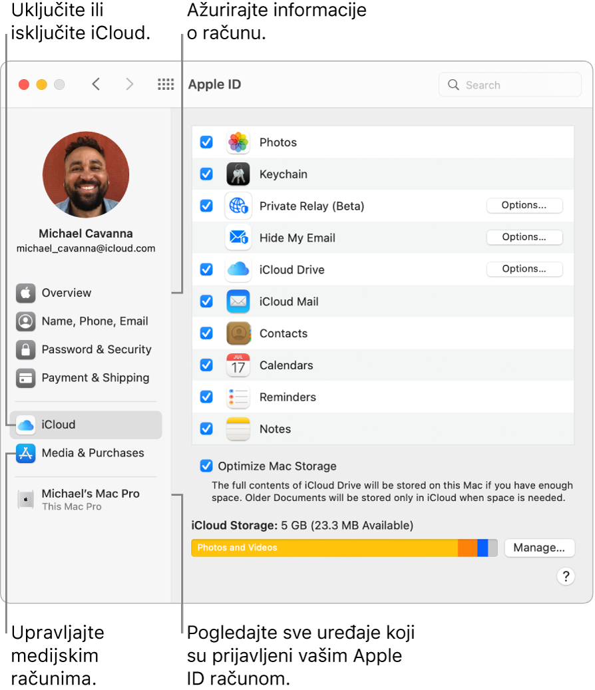
Task: Open the Photos iCloud service icon
Action: [238, 142]
